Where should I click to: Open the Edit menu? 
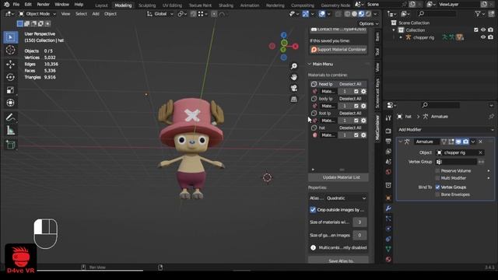(x=28, y=5)
